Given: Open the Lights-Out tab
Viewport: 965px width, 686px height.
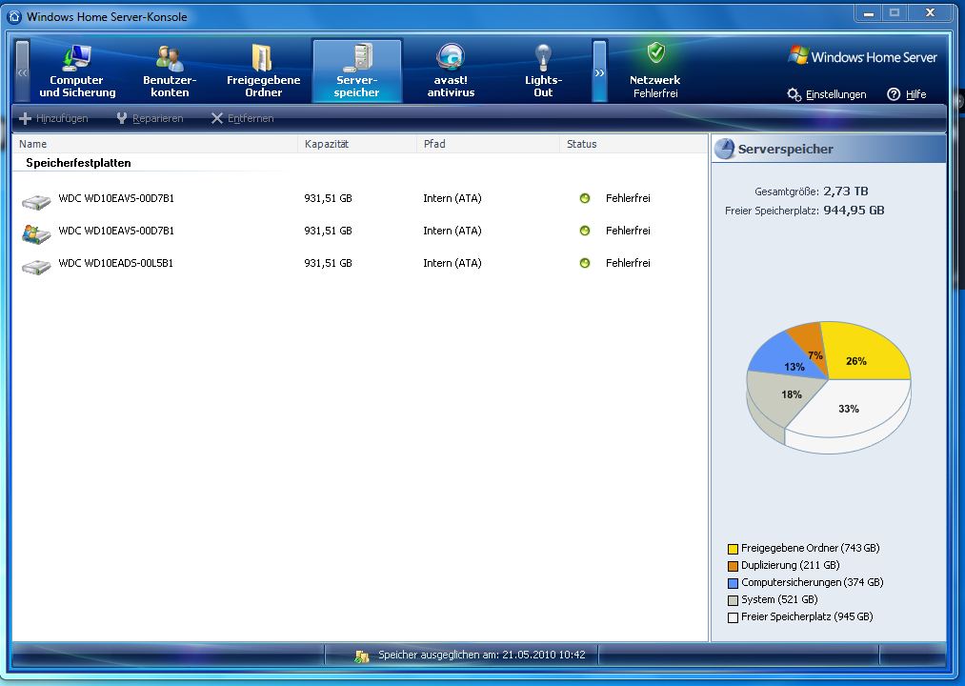Looking at the screenshot, I should tap(543, 71).
